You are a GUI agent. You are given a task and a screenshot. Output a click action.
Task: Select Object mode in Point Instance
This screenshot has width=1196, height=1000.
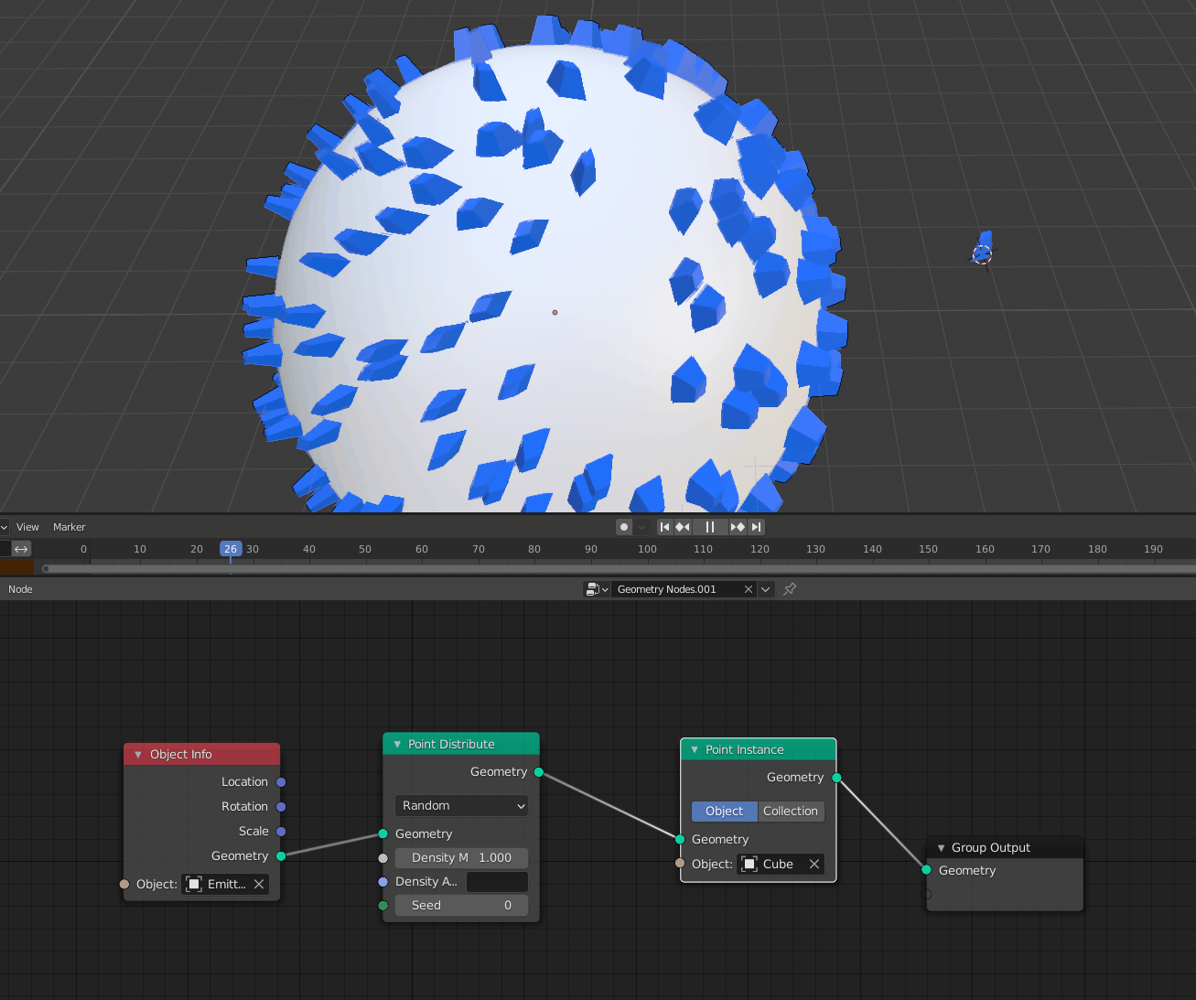point(725,812)
